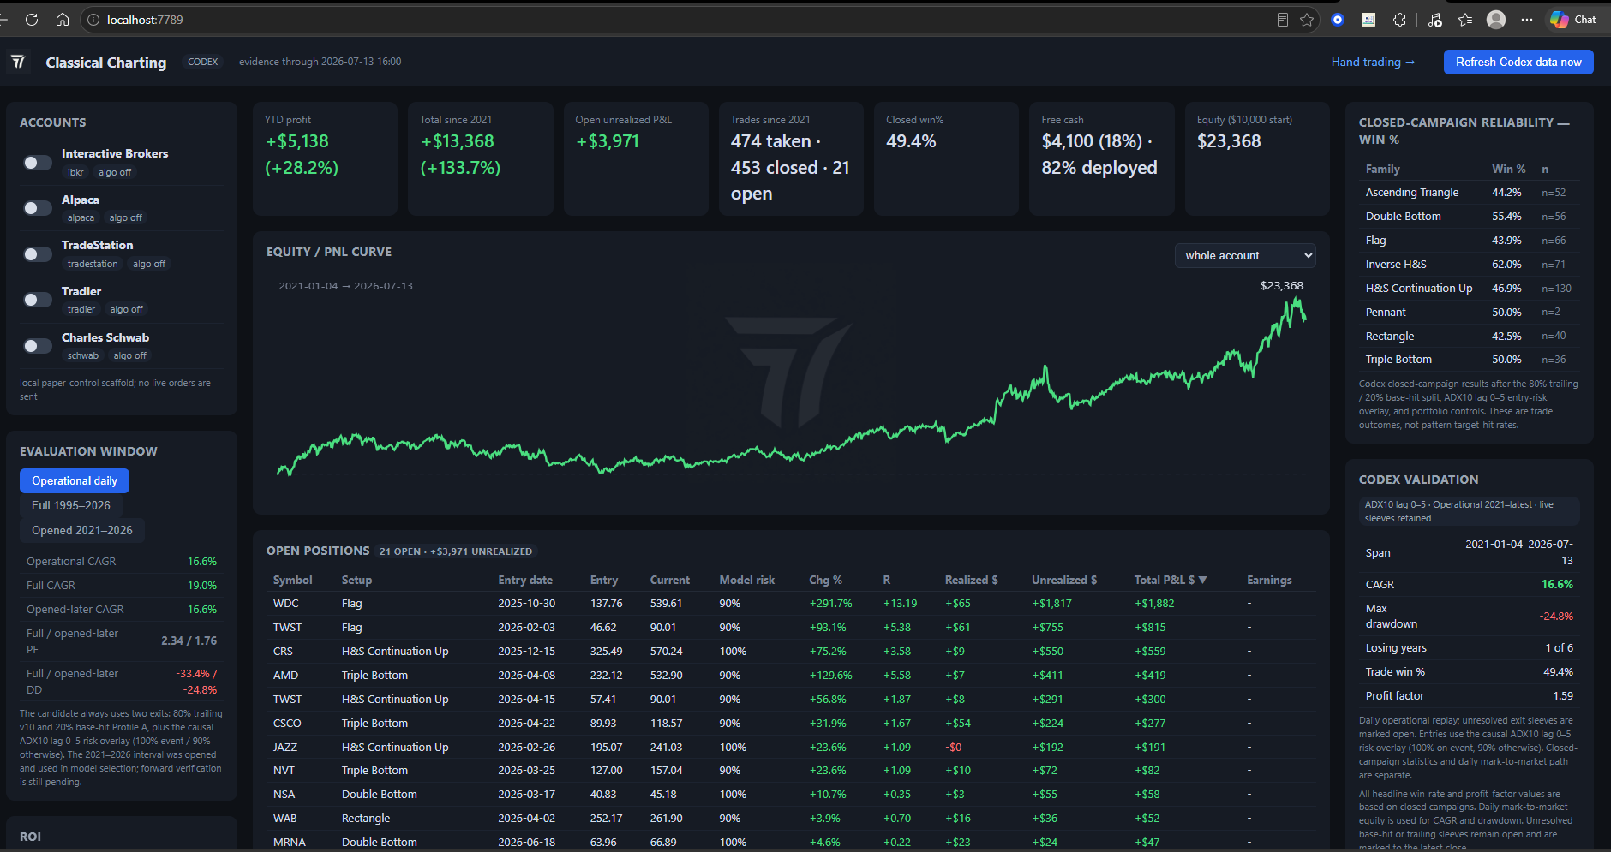Open the beige thumbnail extension icon

click(x=1368, y=20)
